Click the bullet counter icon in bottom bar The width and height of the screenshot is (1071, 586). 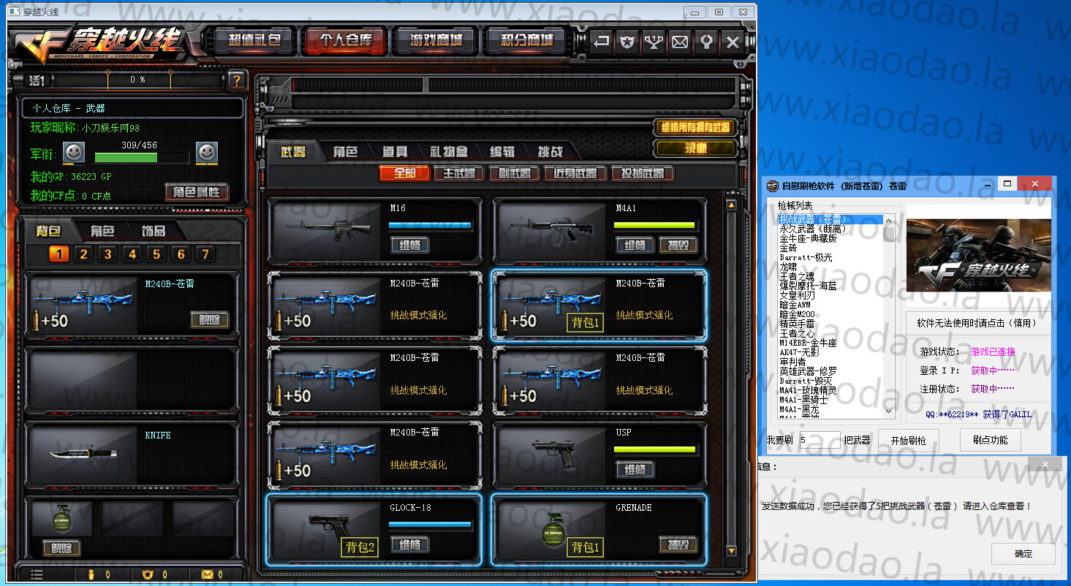point(91,574)
